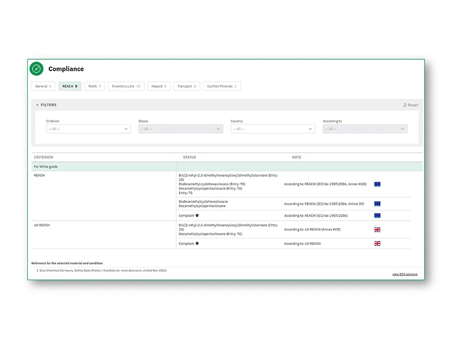
Task: Open the According to dropdown
Action: (365, 129)
